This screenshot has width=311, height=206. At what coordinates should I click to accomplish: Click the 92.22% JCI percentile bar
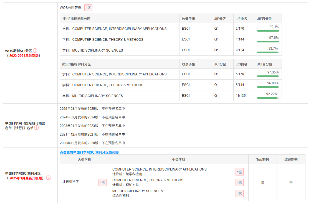[x=268, y=98]
